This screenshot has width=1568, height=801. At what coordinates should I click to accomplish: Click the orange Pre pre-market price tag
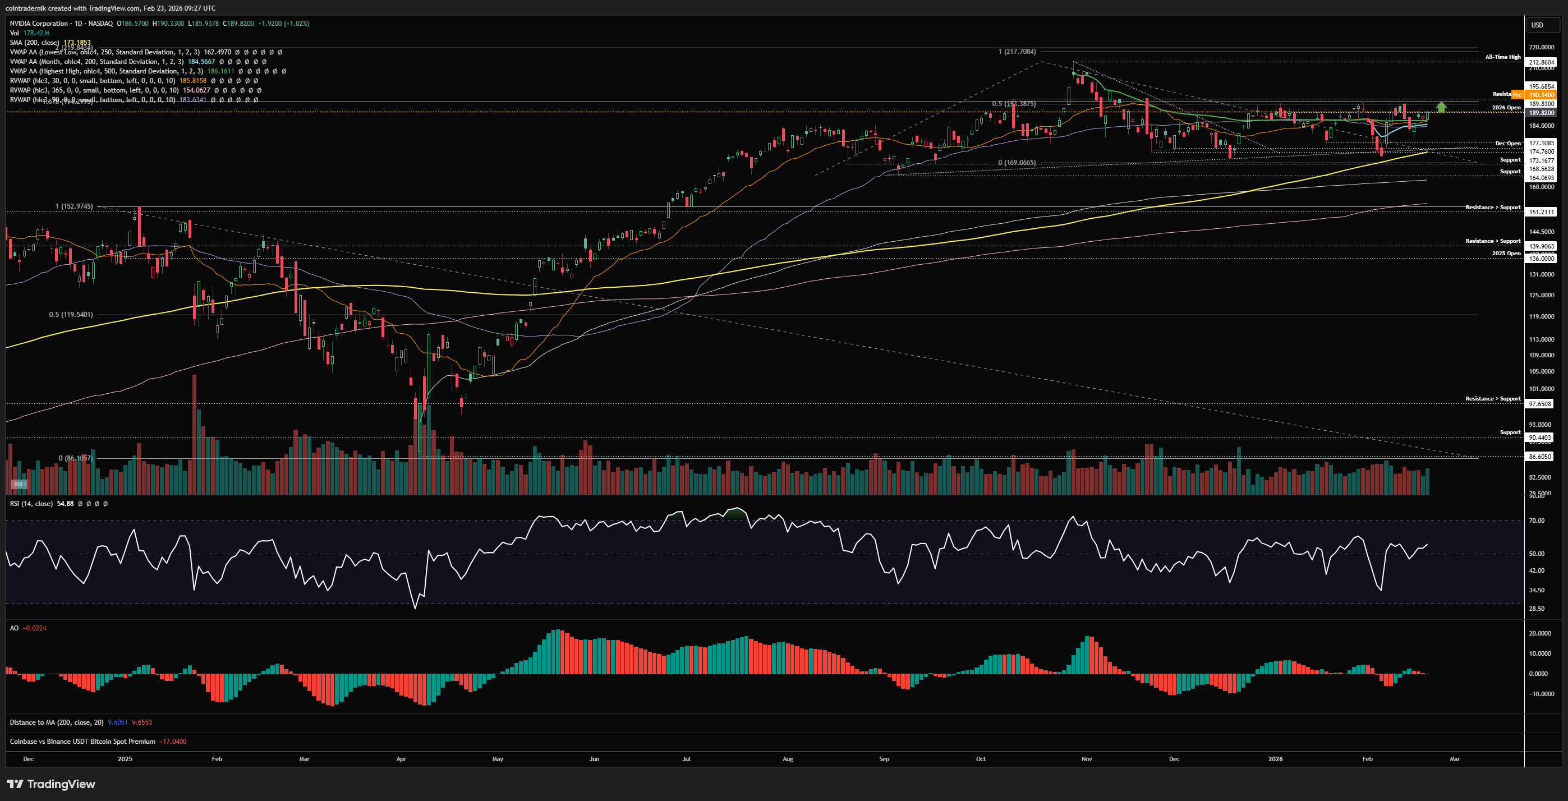[x=1518, y=95]
